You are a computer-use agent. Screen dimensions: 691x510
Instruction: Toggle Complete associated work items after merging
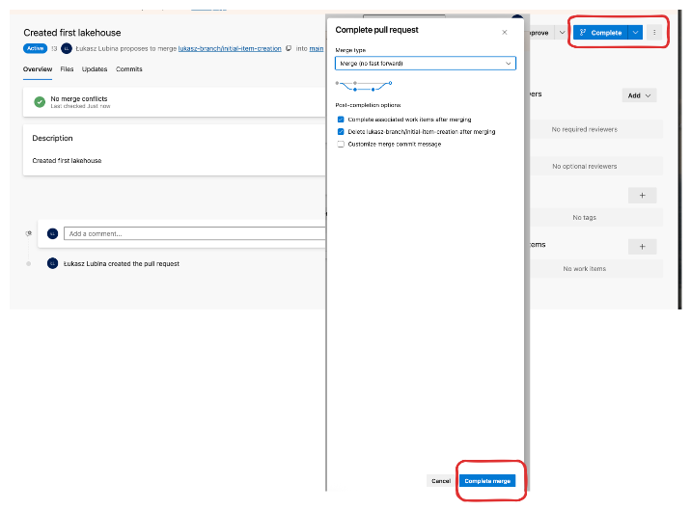pyautogui.click(x=341, y=120)
